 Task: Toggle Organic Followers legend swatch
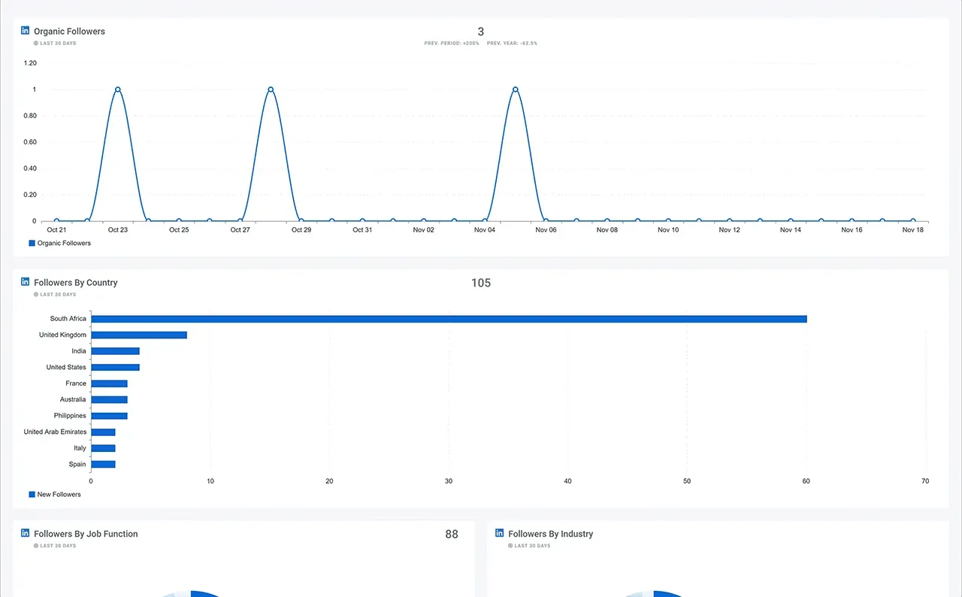point(32,243)
